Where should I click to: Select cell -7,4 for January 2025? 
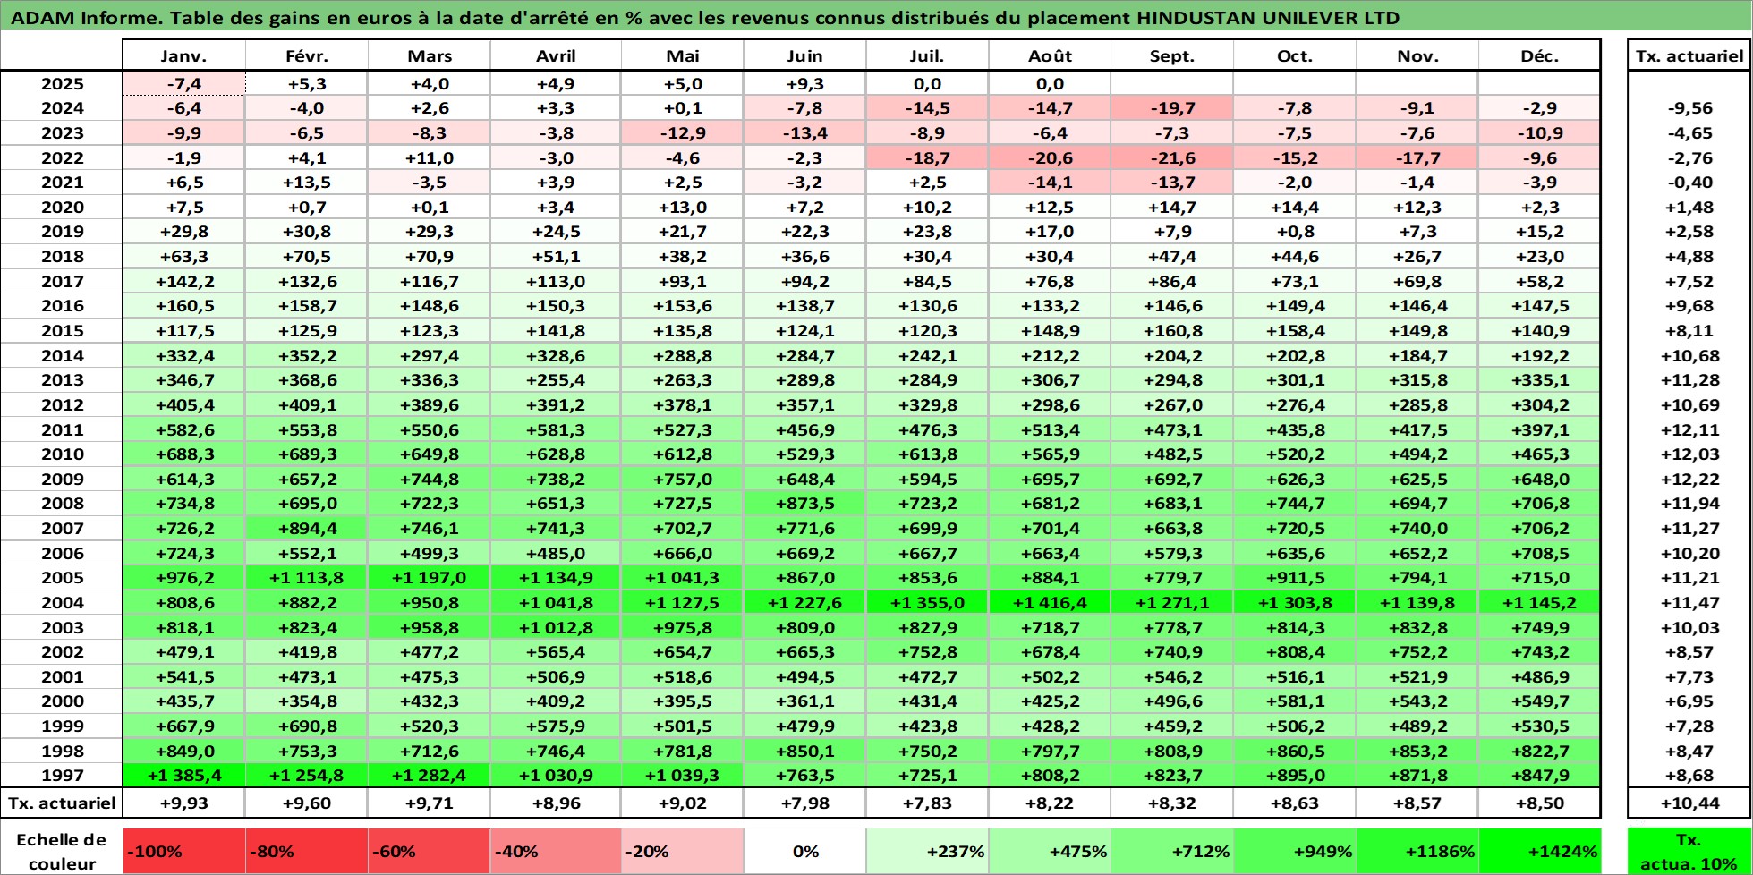click(x=183, y=84)
